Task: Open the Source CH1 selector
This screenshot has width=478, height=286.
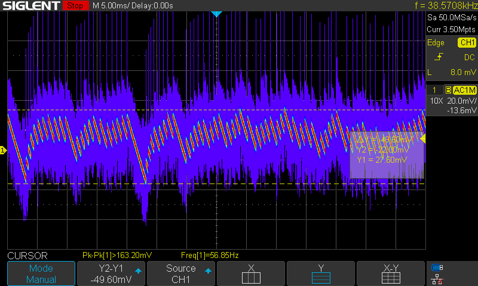Action: (x=181, y=273)
